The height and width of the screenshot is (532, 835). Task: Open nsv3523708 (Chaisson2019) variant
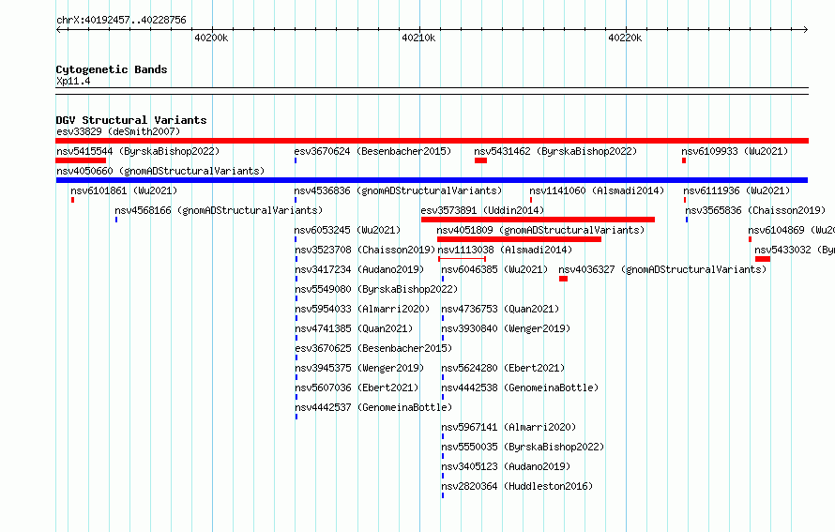click(x=365, y=250)
